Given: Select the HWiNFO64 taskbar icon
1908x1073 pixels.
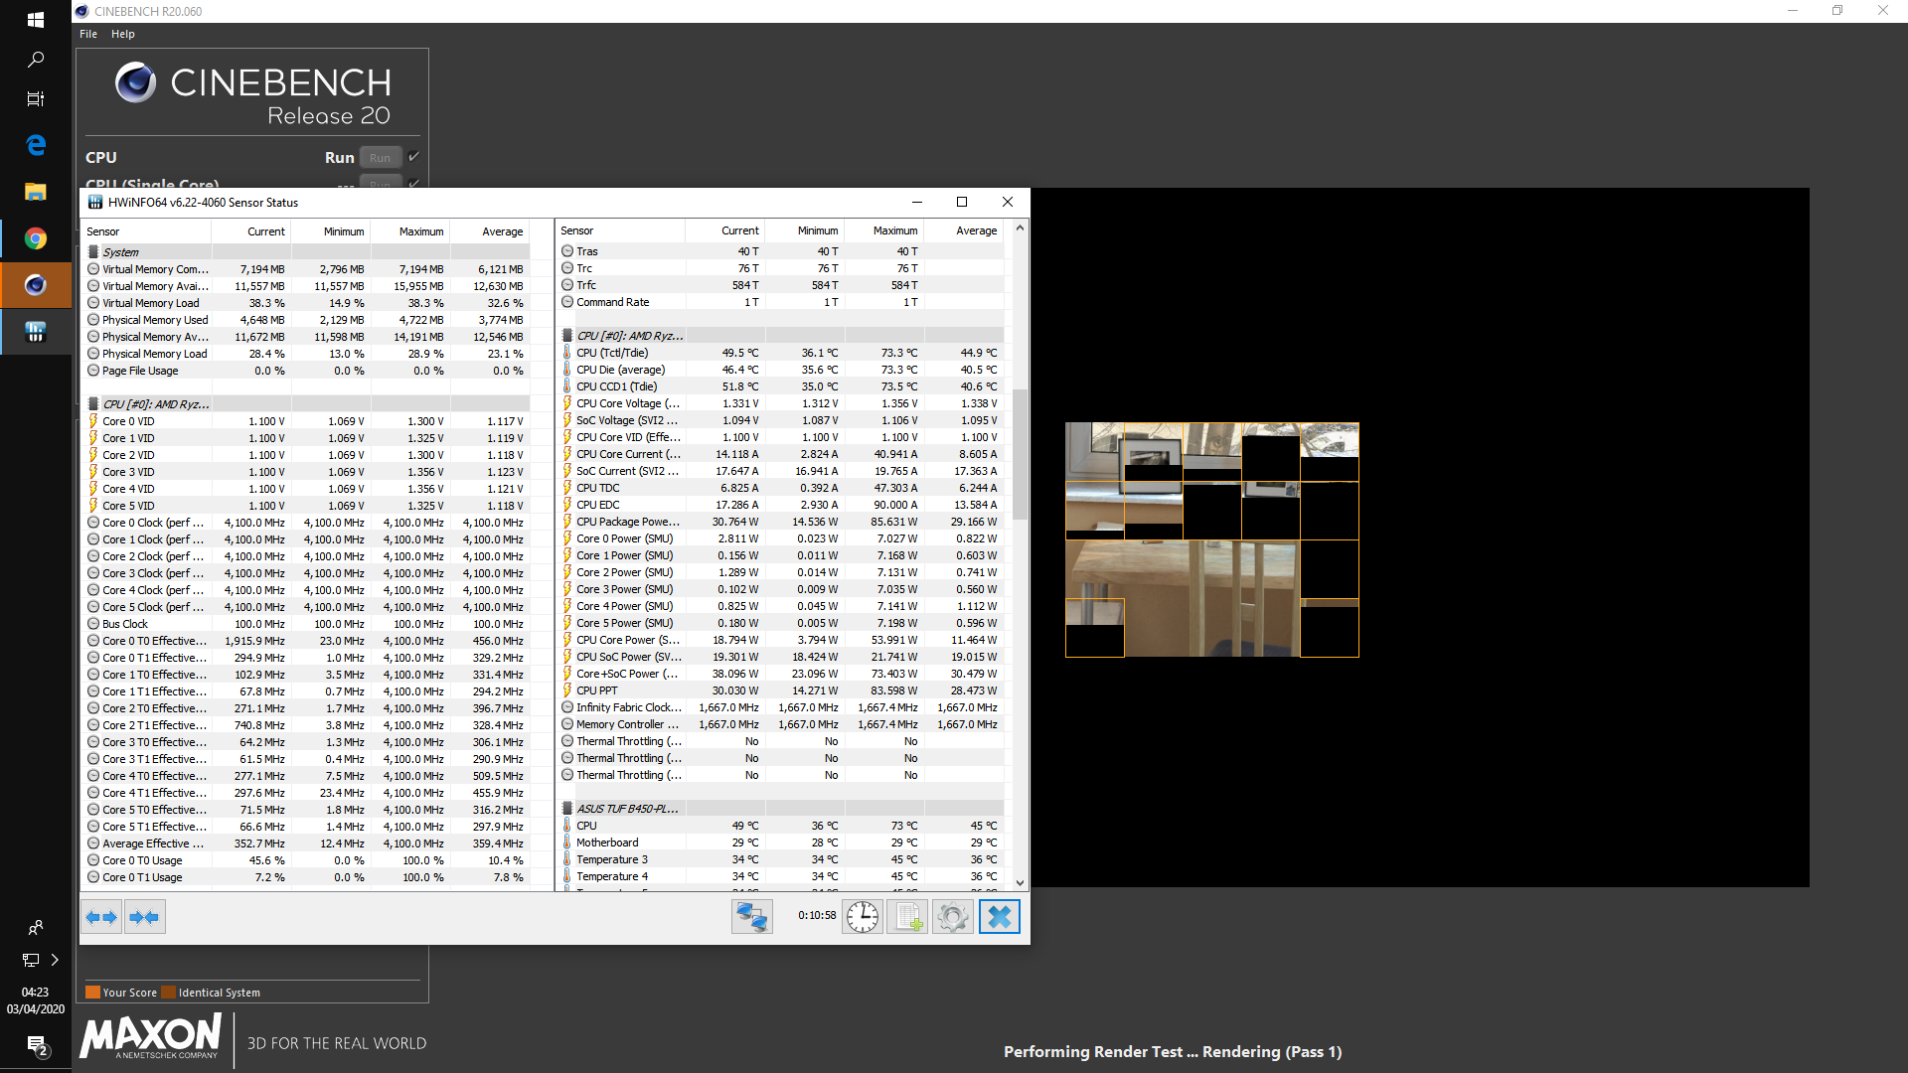Looking at the screenshot, I should pyautogui.click(x=36, y=332).
